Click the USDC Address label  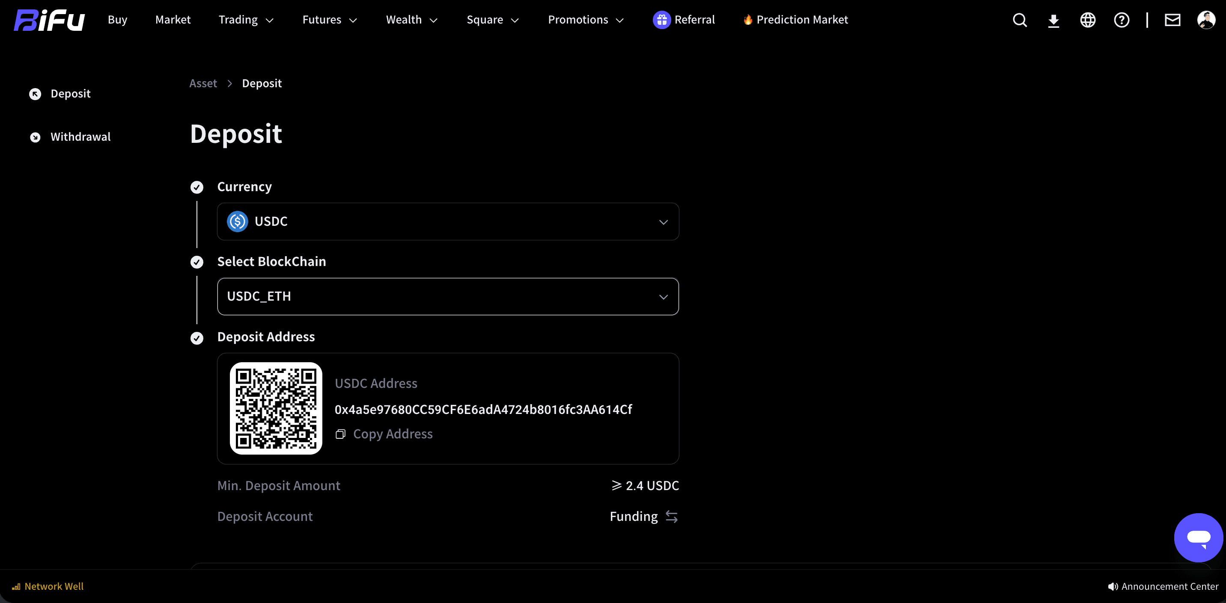(x=376, y=383)
